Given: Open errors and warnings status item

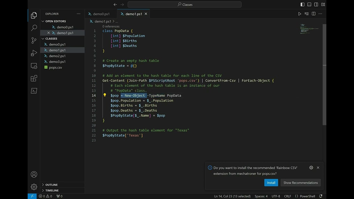Looking at the screenshot, I should 45,196.
